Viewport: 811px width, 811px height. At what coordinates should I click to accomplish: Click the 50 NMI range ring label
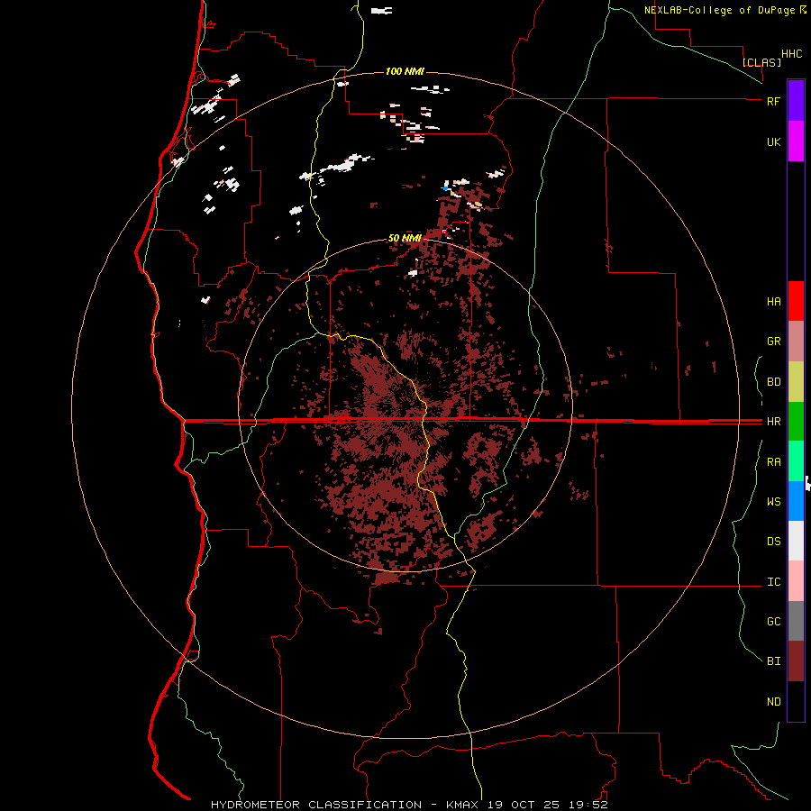pos(405,238)
